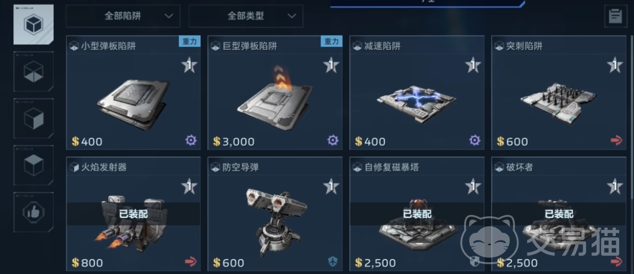Click 已装配 label on 自修复磁暴塔 card

click(417, 214)
